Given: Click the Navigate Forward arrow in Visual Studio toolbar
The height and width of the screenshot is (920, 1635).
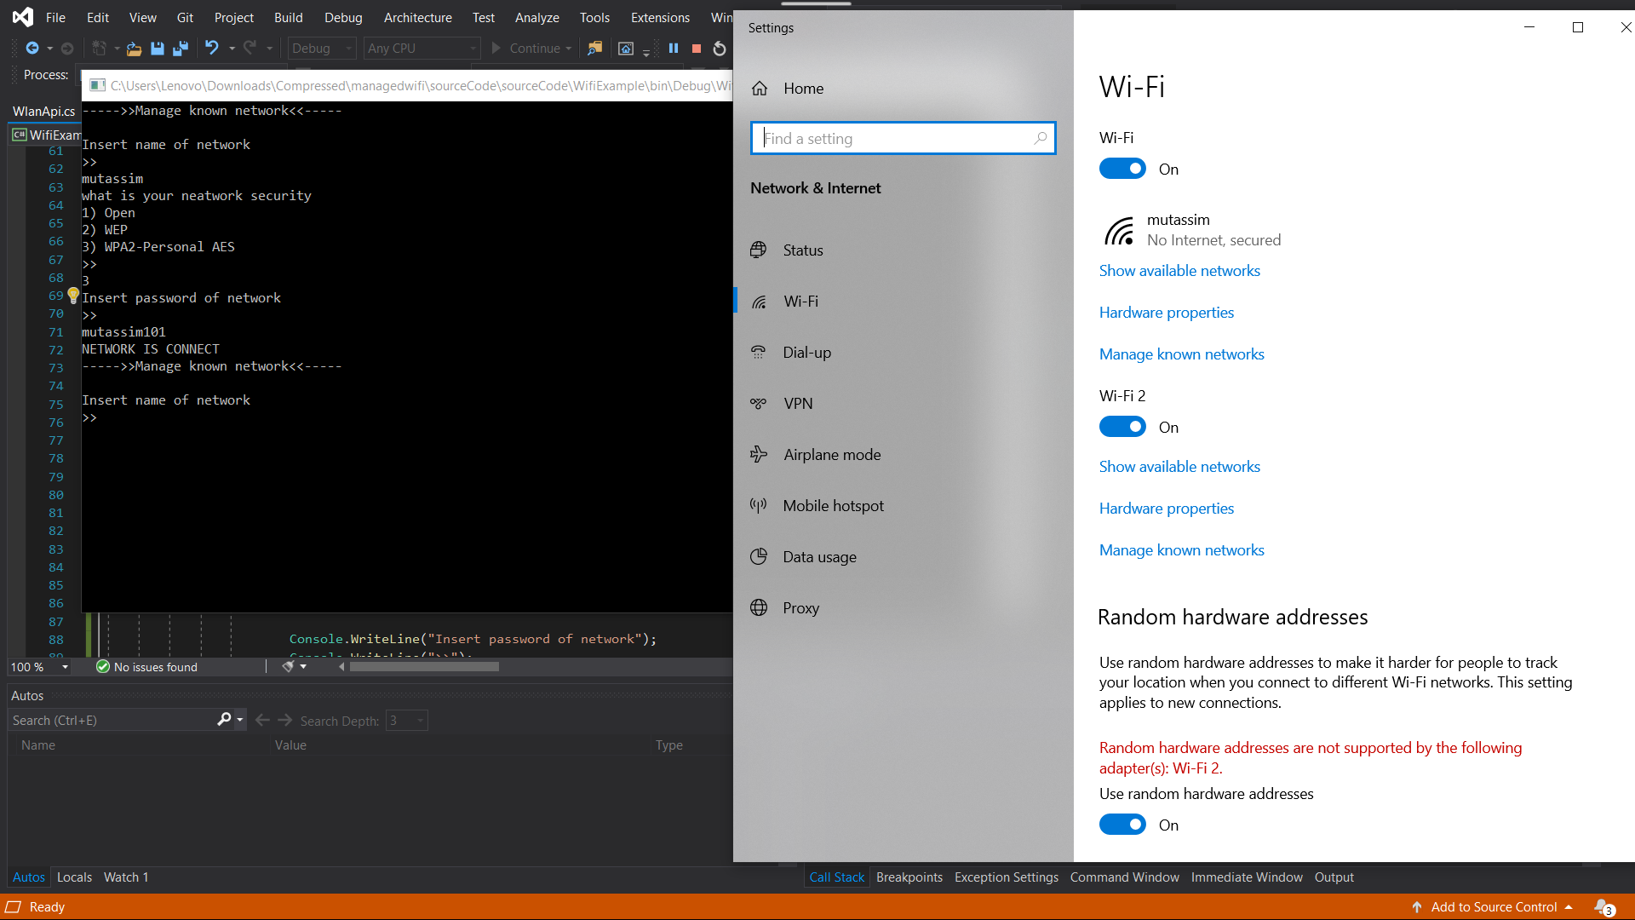Looking at the screenshot, I should pos(67,49).
